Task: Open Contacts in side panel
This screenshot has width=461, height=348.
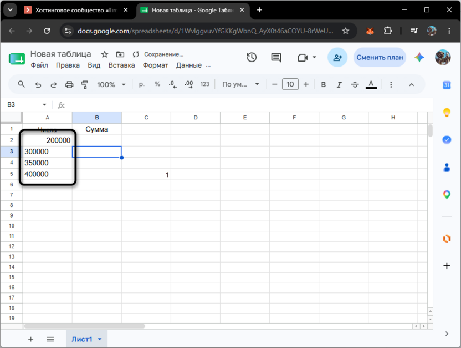Action: tap(447, 167)
